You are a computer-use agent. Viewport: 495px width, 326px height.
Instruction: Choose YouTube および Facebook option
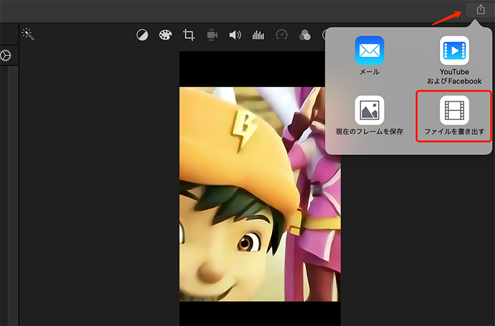(x=454, y=60)
